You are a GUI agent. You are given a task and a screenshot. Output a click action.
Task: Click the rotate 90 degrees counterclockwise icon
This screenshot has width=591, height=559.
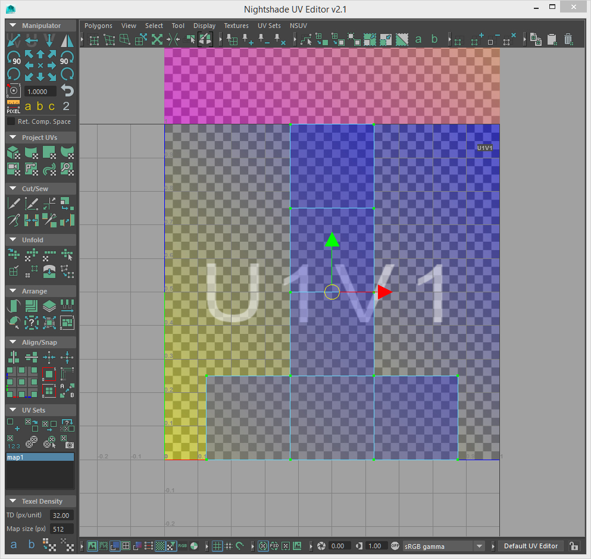[13, 58]
